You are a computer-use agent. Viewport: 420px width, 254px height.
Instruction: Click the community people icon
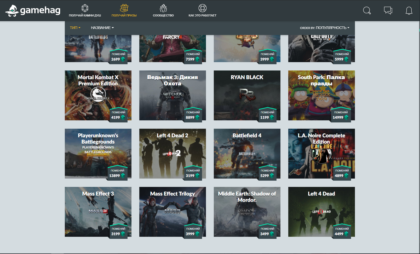163,8
